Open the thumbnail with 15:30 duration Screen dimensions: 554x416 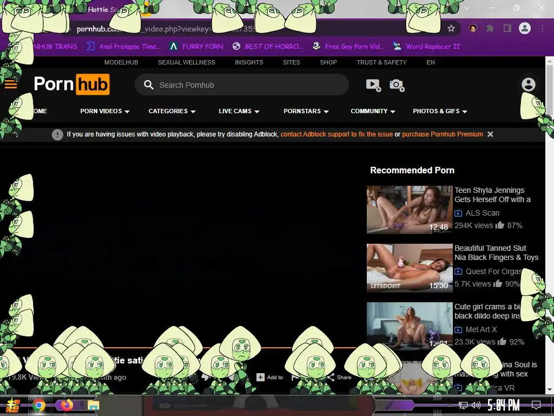[x=410, y=268]
